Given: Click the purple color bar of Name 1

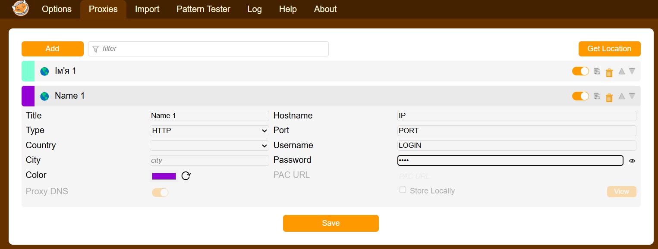Looking at the screenshot, I should 28,96.
